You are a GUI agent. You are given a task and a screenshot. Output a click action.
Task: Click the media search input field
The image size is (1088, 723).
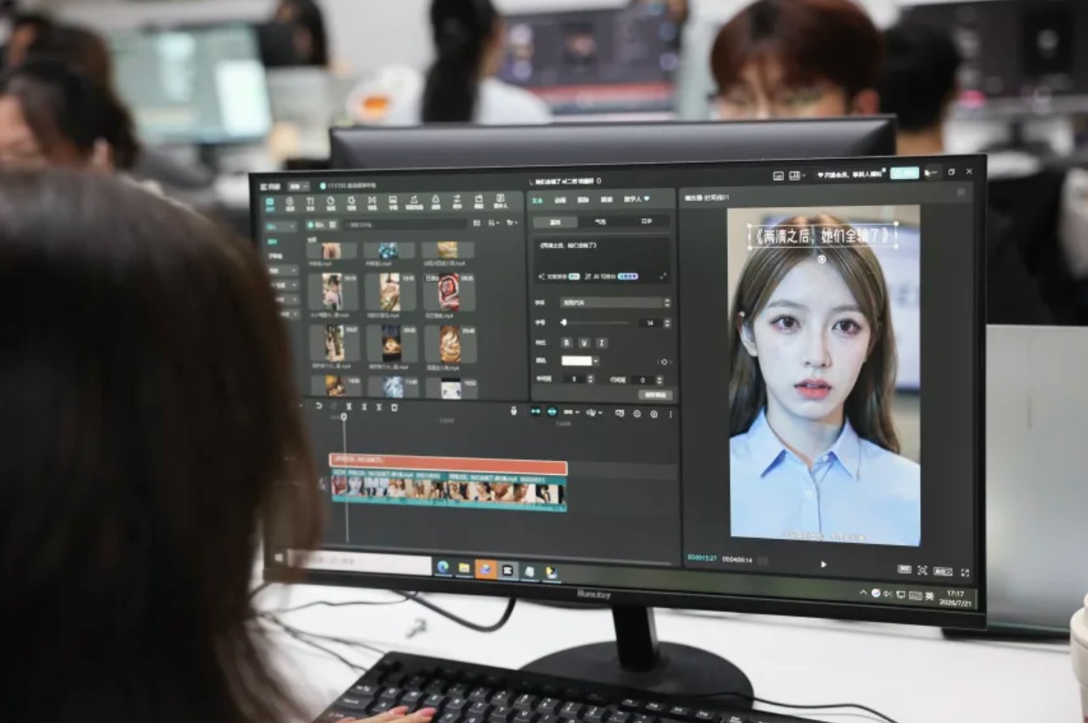tap(406, 224)
